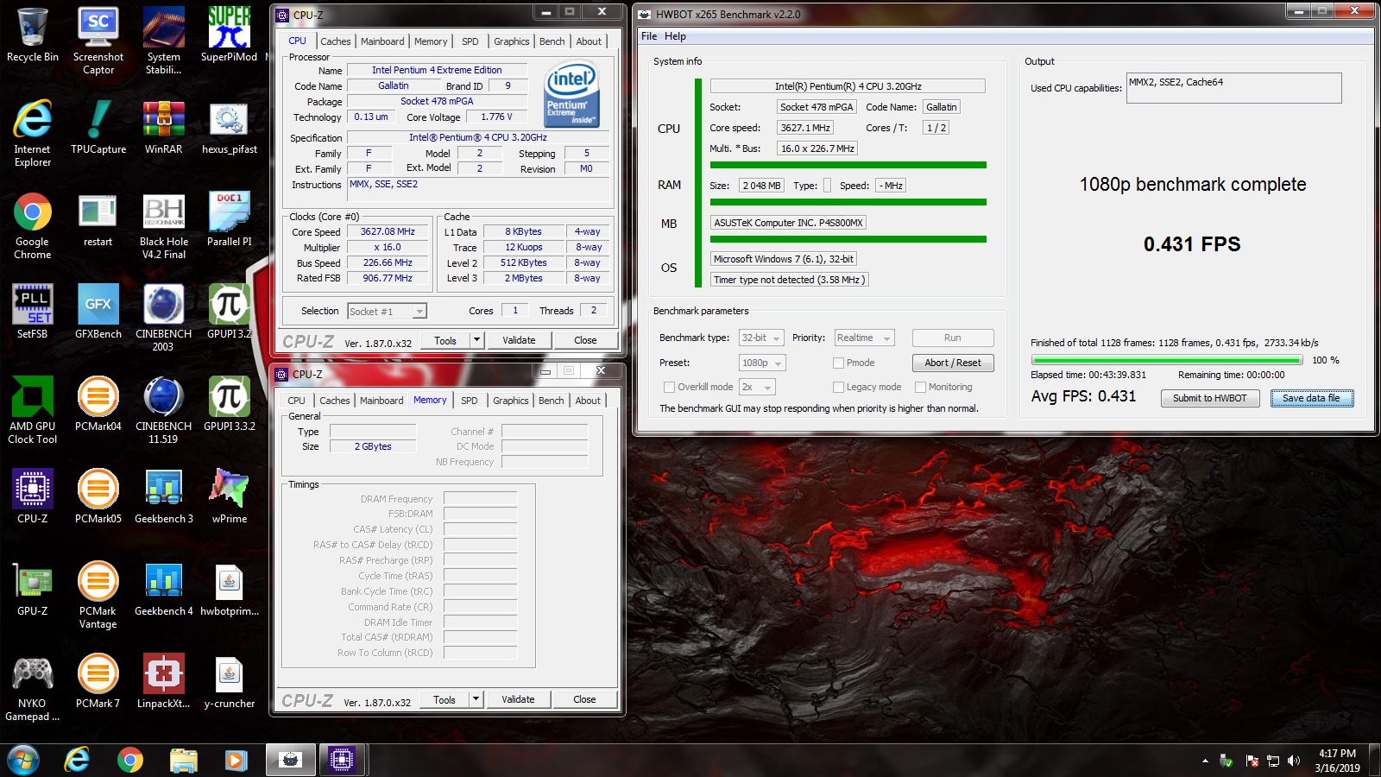Open Benchmark type 32-bit dropdown

pyautogui.click(x=761, y=338)
